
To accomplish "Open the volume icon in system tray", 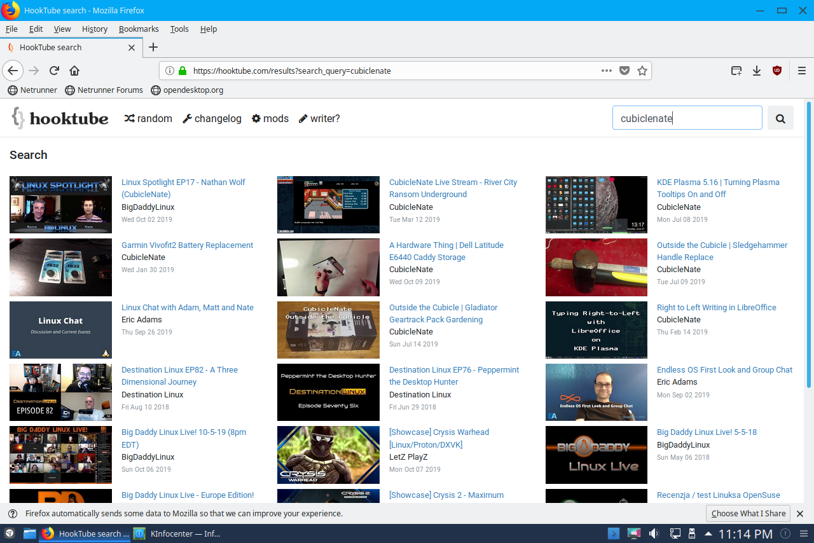I will click(x=654, y=533).
